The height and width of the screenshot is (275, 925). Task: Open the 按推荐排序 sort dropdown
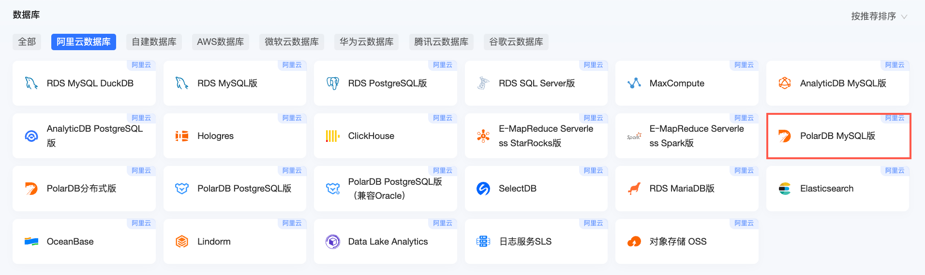879,16
